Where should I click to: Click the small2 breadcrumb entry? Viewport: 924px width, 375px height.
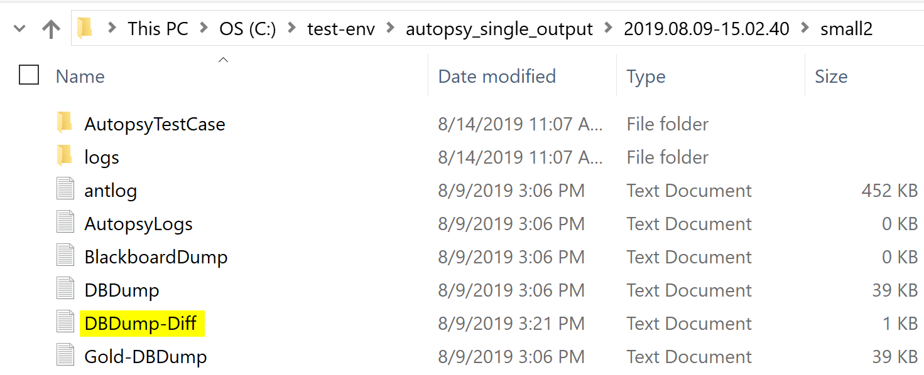tap(845, 28)
